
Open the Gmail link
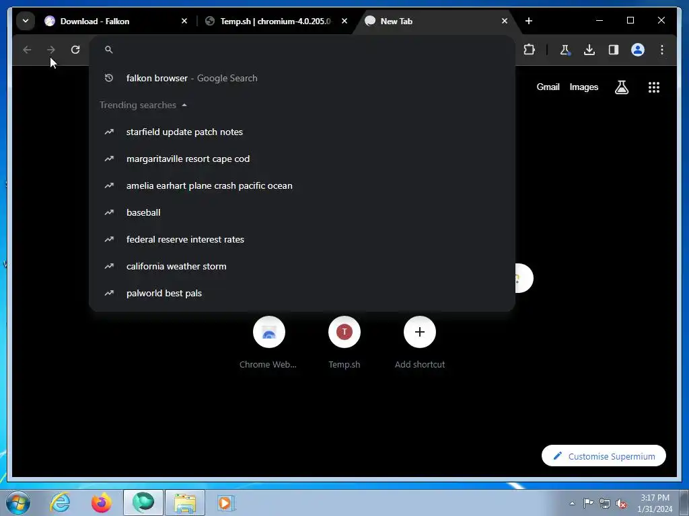coord(548,87)
